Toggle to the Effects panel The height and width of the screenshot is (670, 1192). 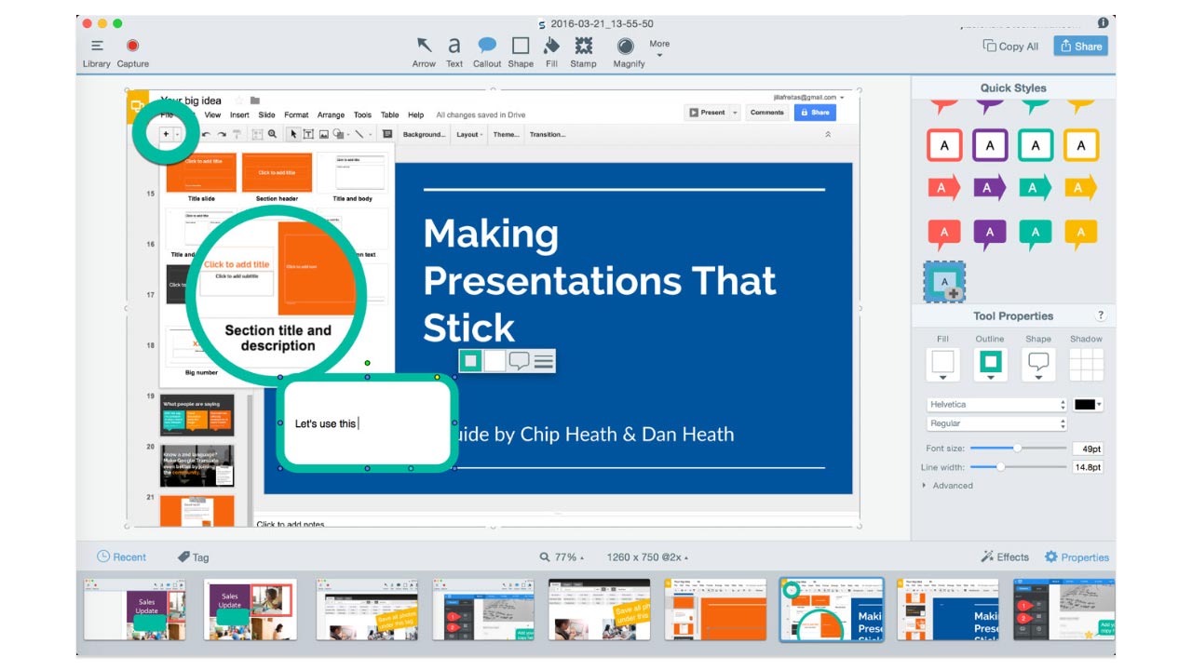point(1005,556)
